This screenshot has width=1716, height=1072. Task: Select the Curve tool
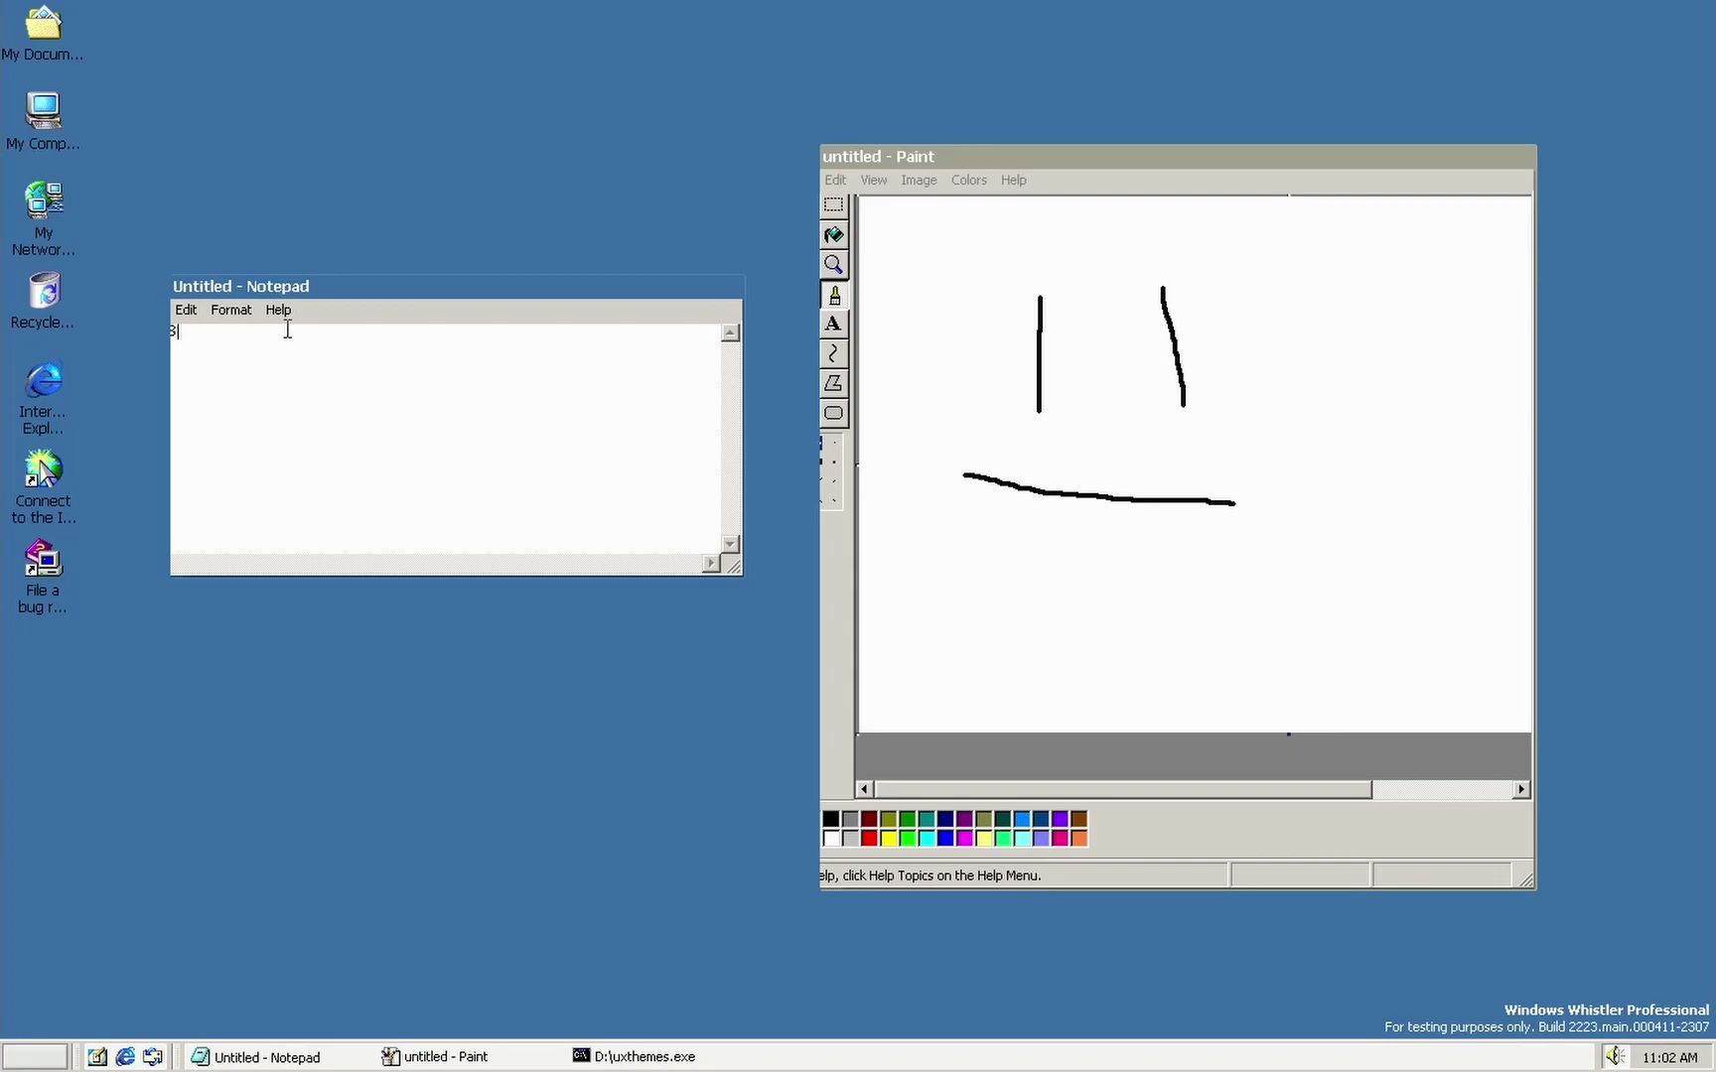coord(833,353)
